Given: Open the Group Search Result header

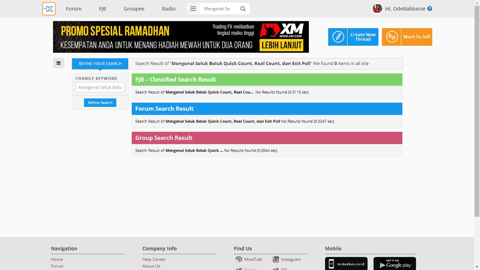Looking at the screenshot, I should pyautogui.click(x=267, y=138).
